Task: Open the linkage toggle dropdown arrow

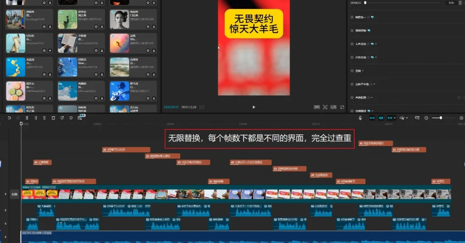Action: point(395,118)
